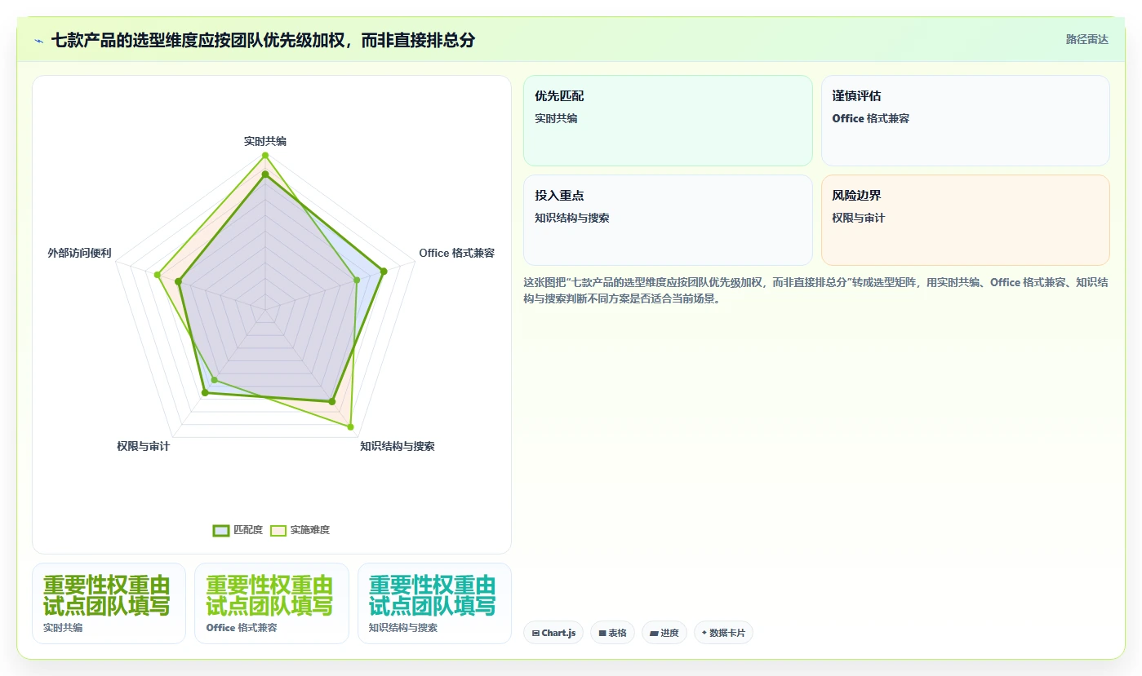Screen dimensions: 1142x676
Task: Click Office 格式兼容 text in 谨慎评估 card
Action: pyautogui.click(x=870, y=118)
